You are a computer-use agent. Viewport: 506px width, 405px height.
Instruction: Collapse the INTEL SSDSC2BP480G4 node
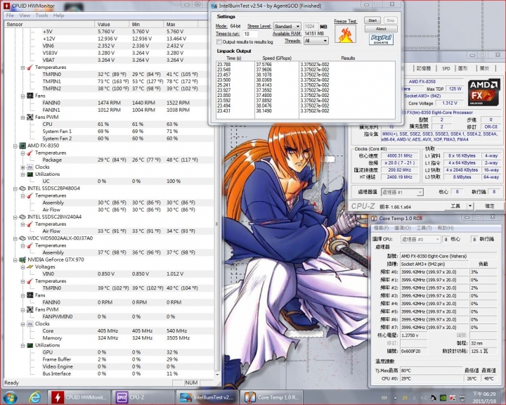coord(15,188)
